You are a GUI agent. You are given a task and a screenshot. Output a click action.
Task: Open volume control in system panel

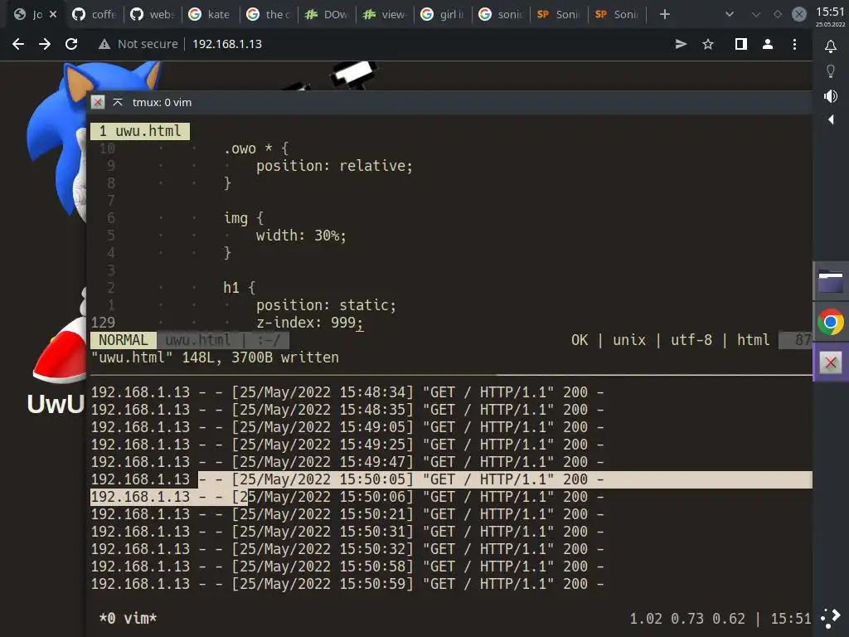tap(831, 96)
